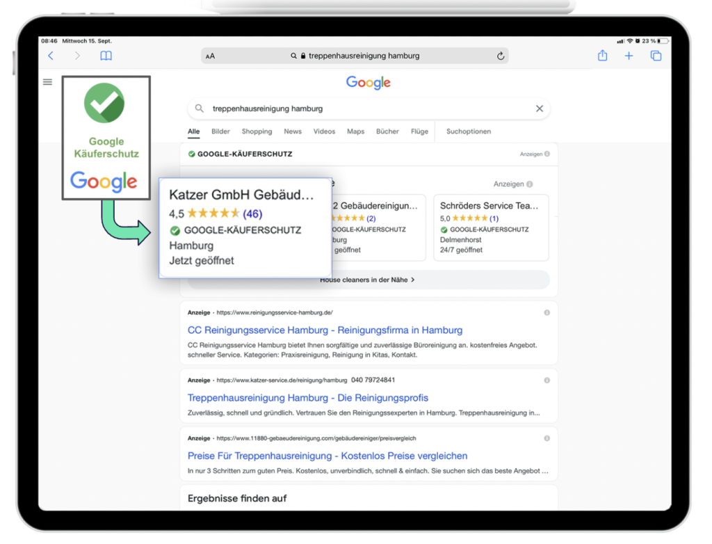Screen dimensions: 712x544
Task: Clear search with the X icon
Action: [539, 109]
